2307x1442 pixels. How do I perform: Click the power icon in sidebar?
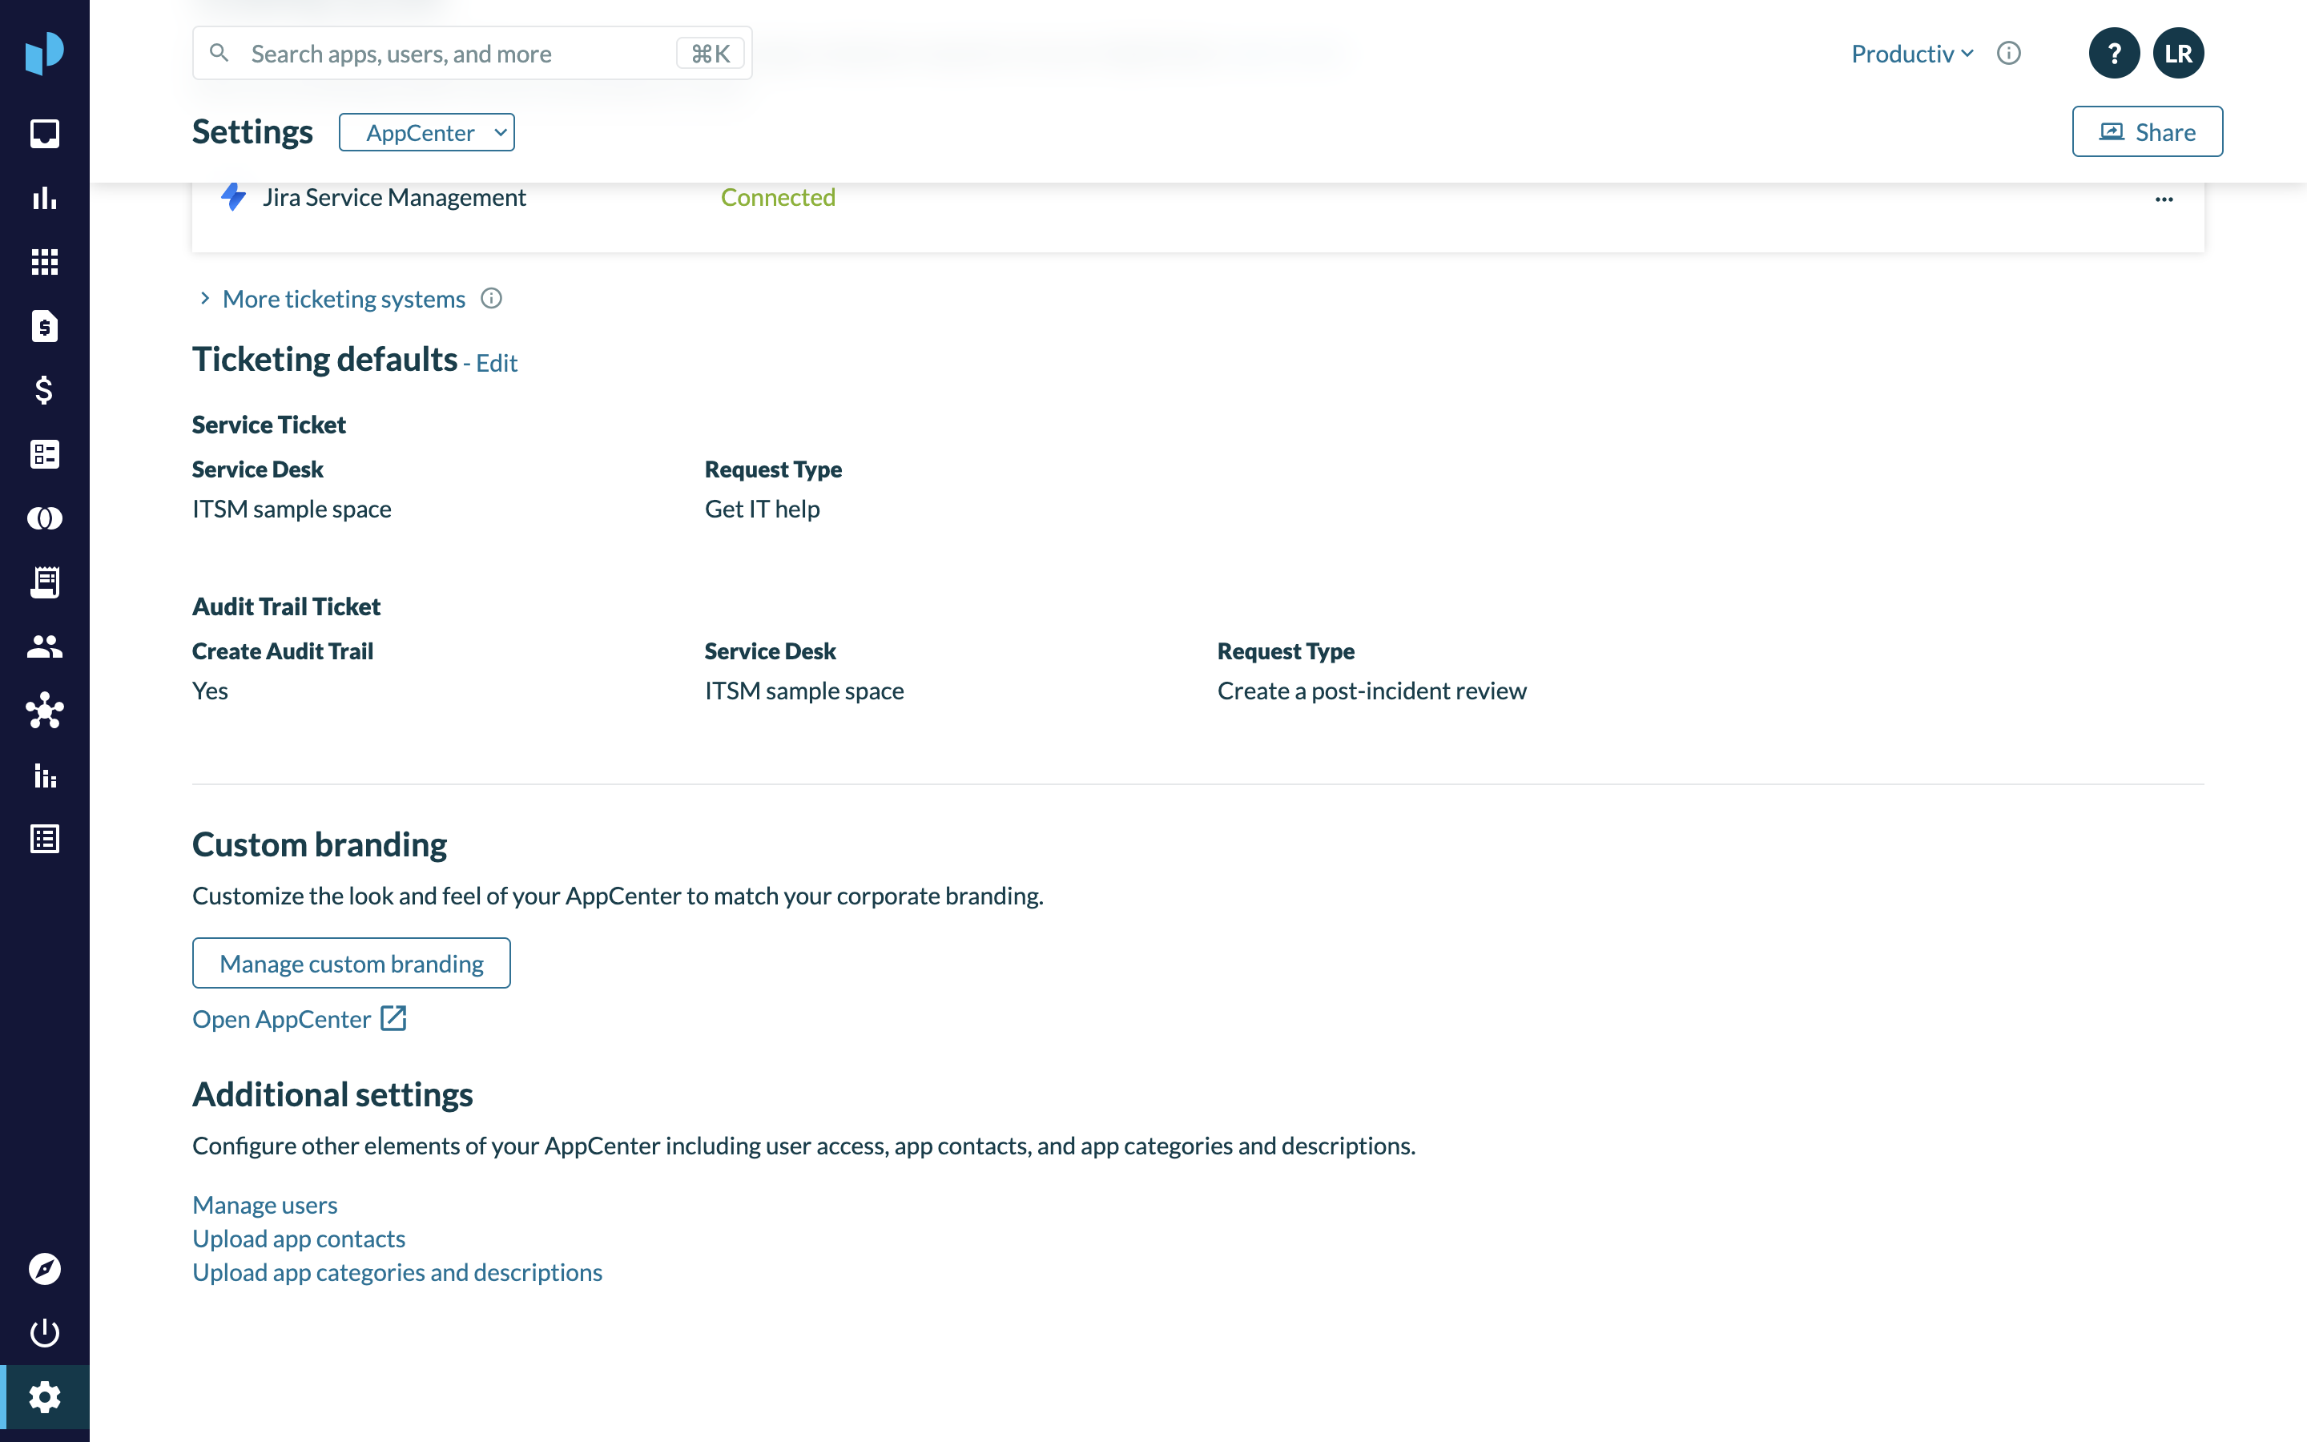[44, 1332]
